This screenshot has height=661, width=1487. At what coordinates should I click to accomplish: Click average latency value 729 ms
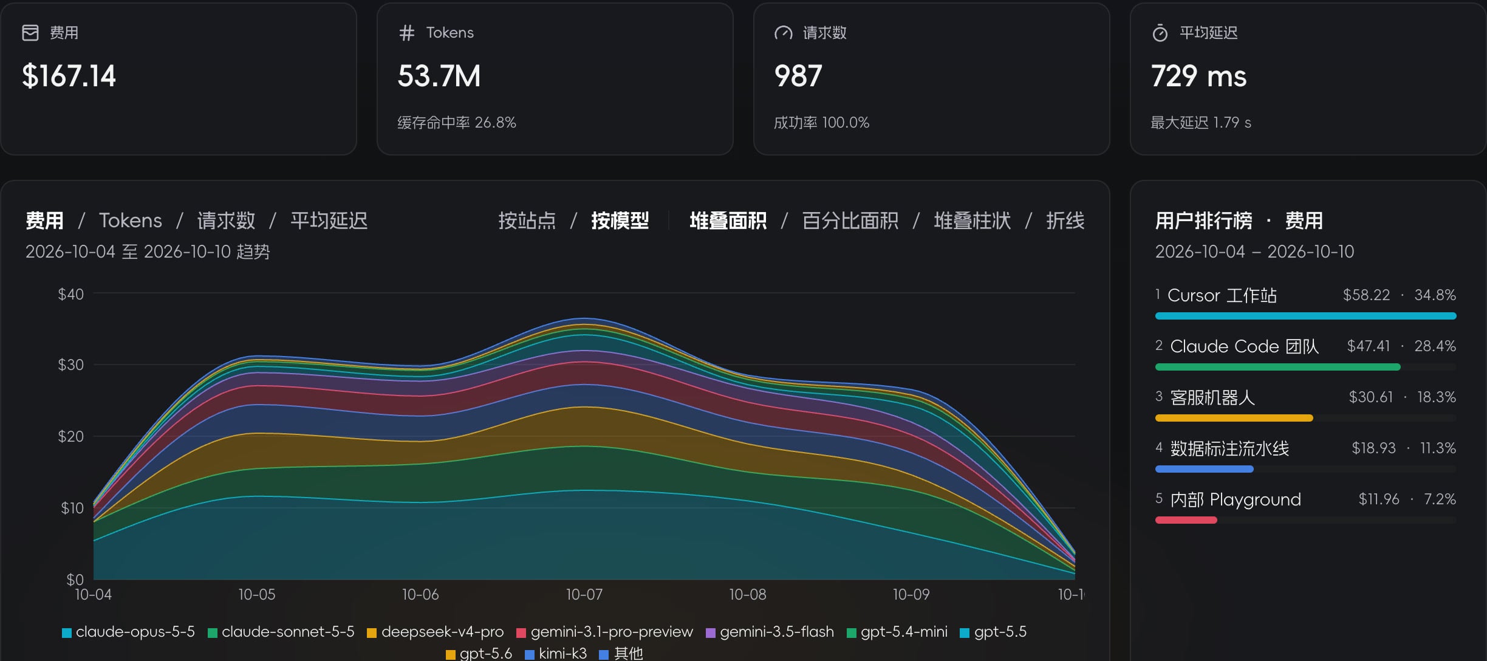pyautogui.click(x=1198, y=76)
